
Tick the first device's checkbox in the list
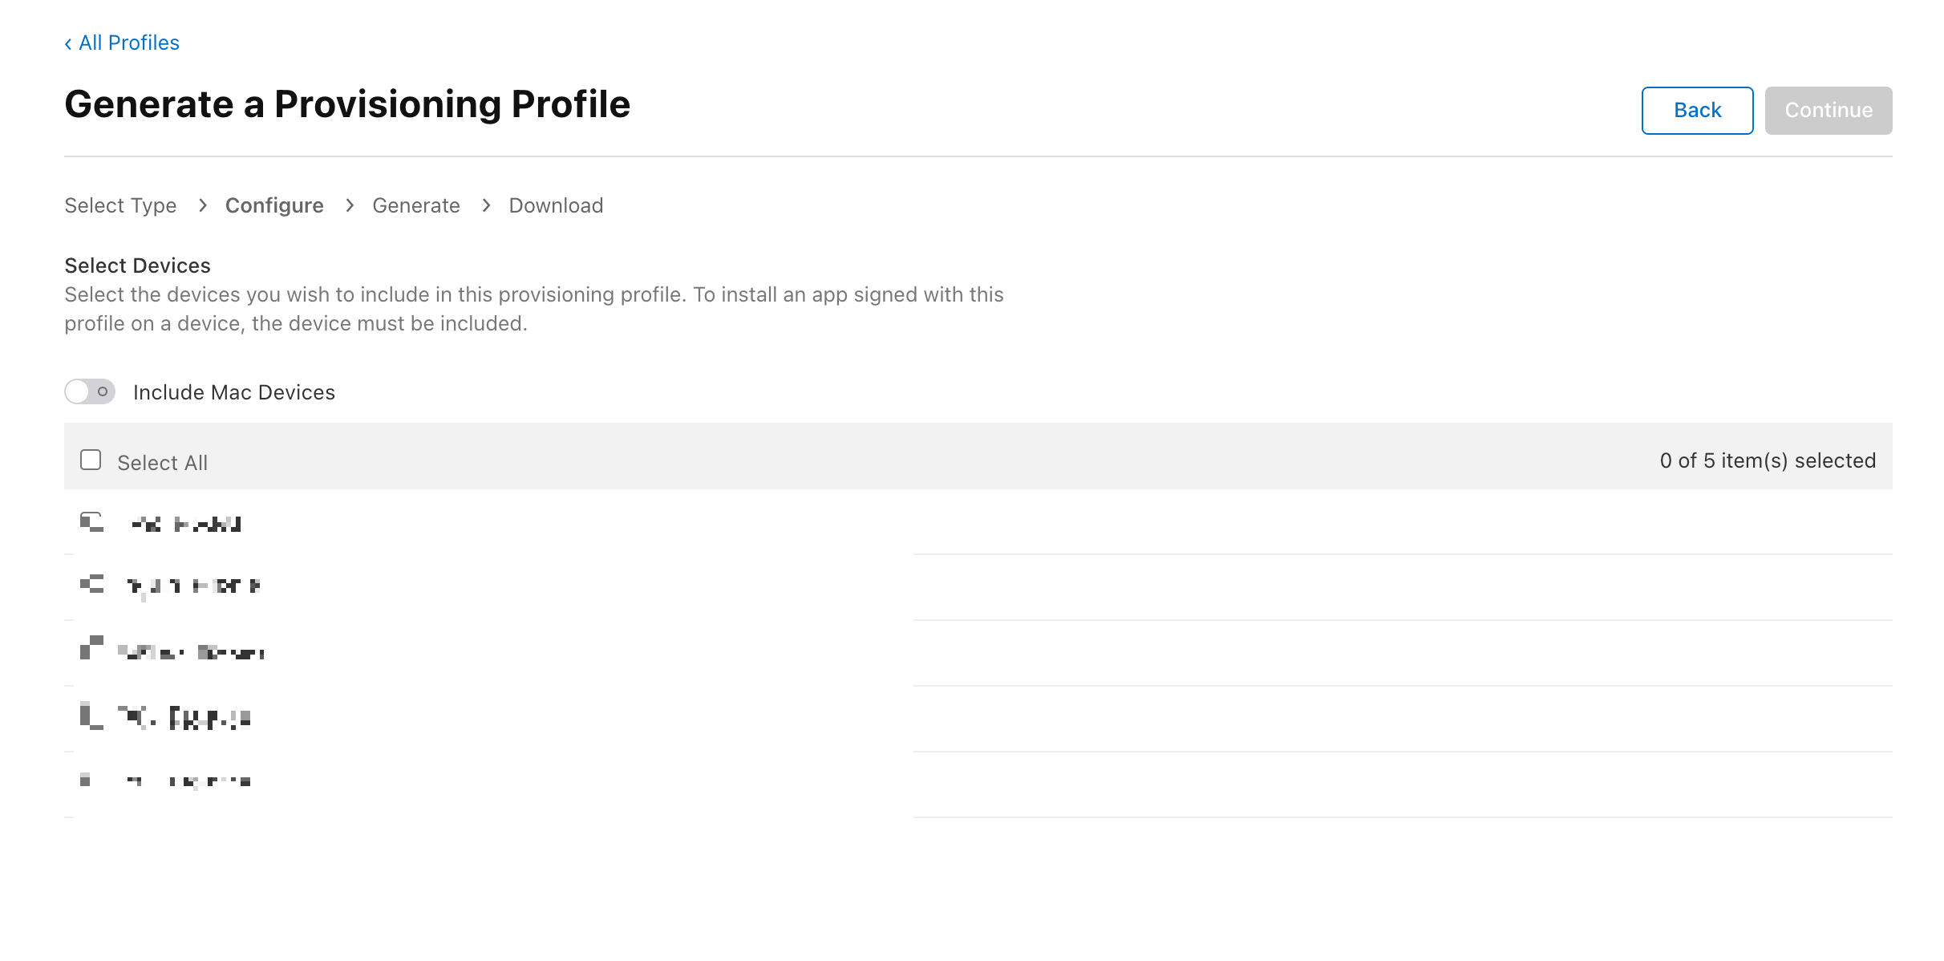(91, 523)
